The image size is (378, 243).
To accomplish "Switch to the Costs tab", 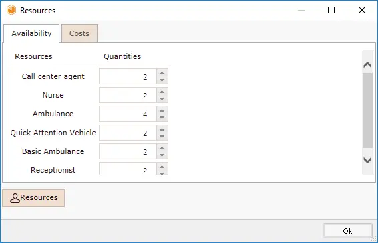I will [x=79, y=33].
